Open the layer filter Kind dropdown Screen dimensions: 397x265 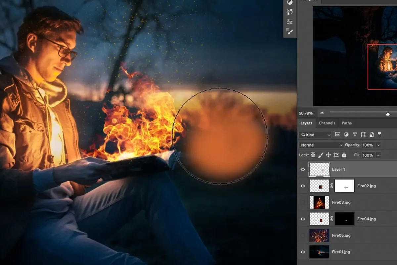(315, 134)
